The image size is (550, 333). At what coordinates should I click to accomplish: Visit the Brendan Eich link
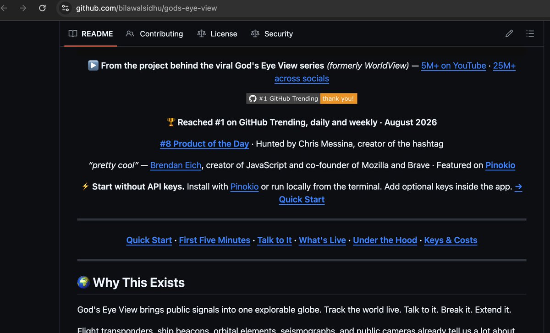pos(176,165)
